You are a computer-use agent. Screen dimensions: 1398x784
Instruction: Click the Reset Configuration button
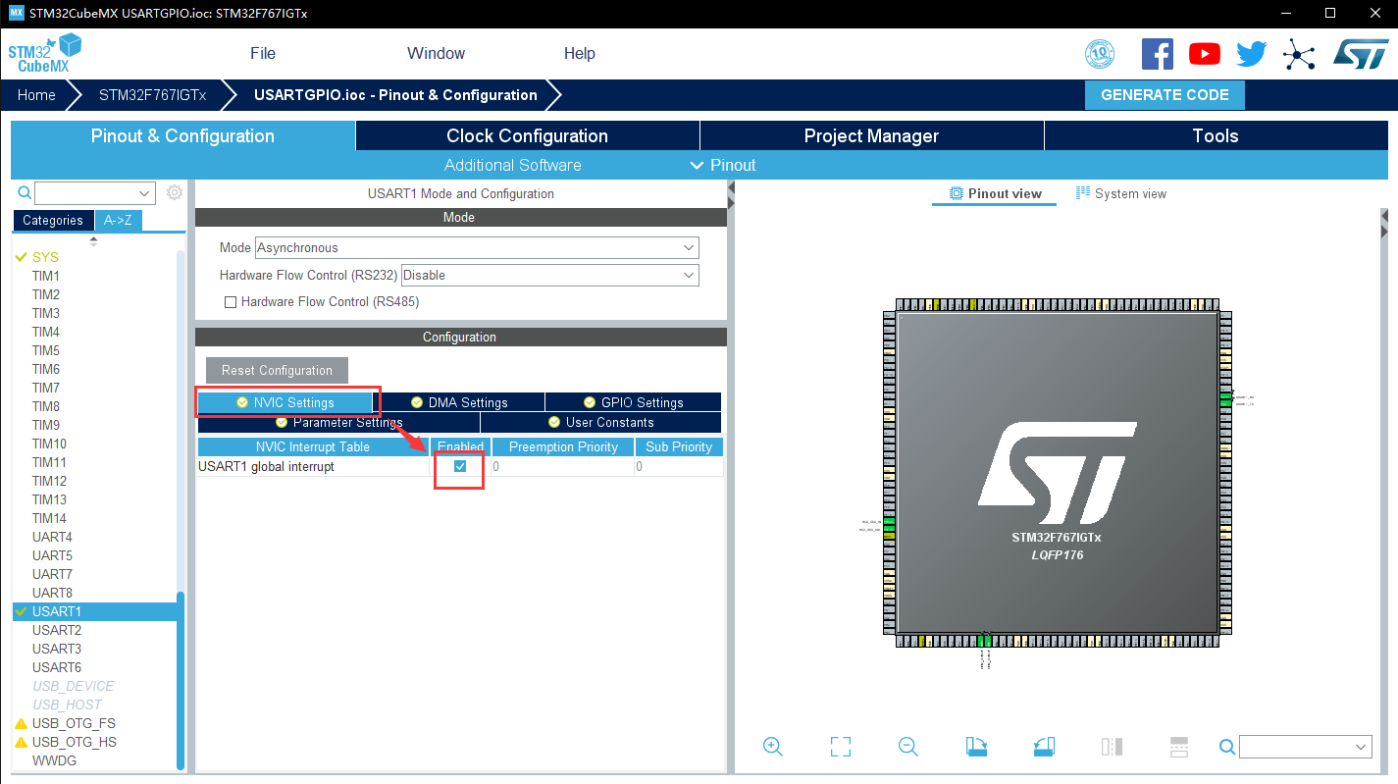pyautogui.click(x=276, y=370)
